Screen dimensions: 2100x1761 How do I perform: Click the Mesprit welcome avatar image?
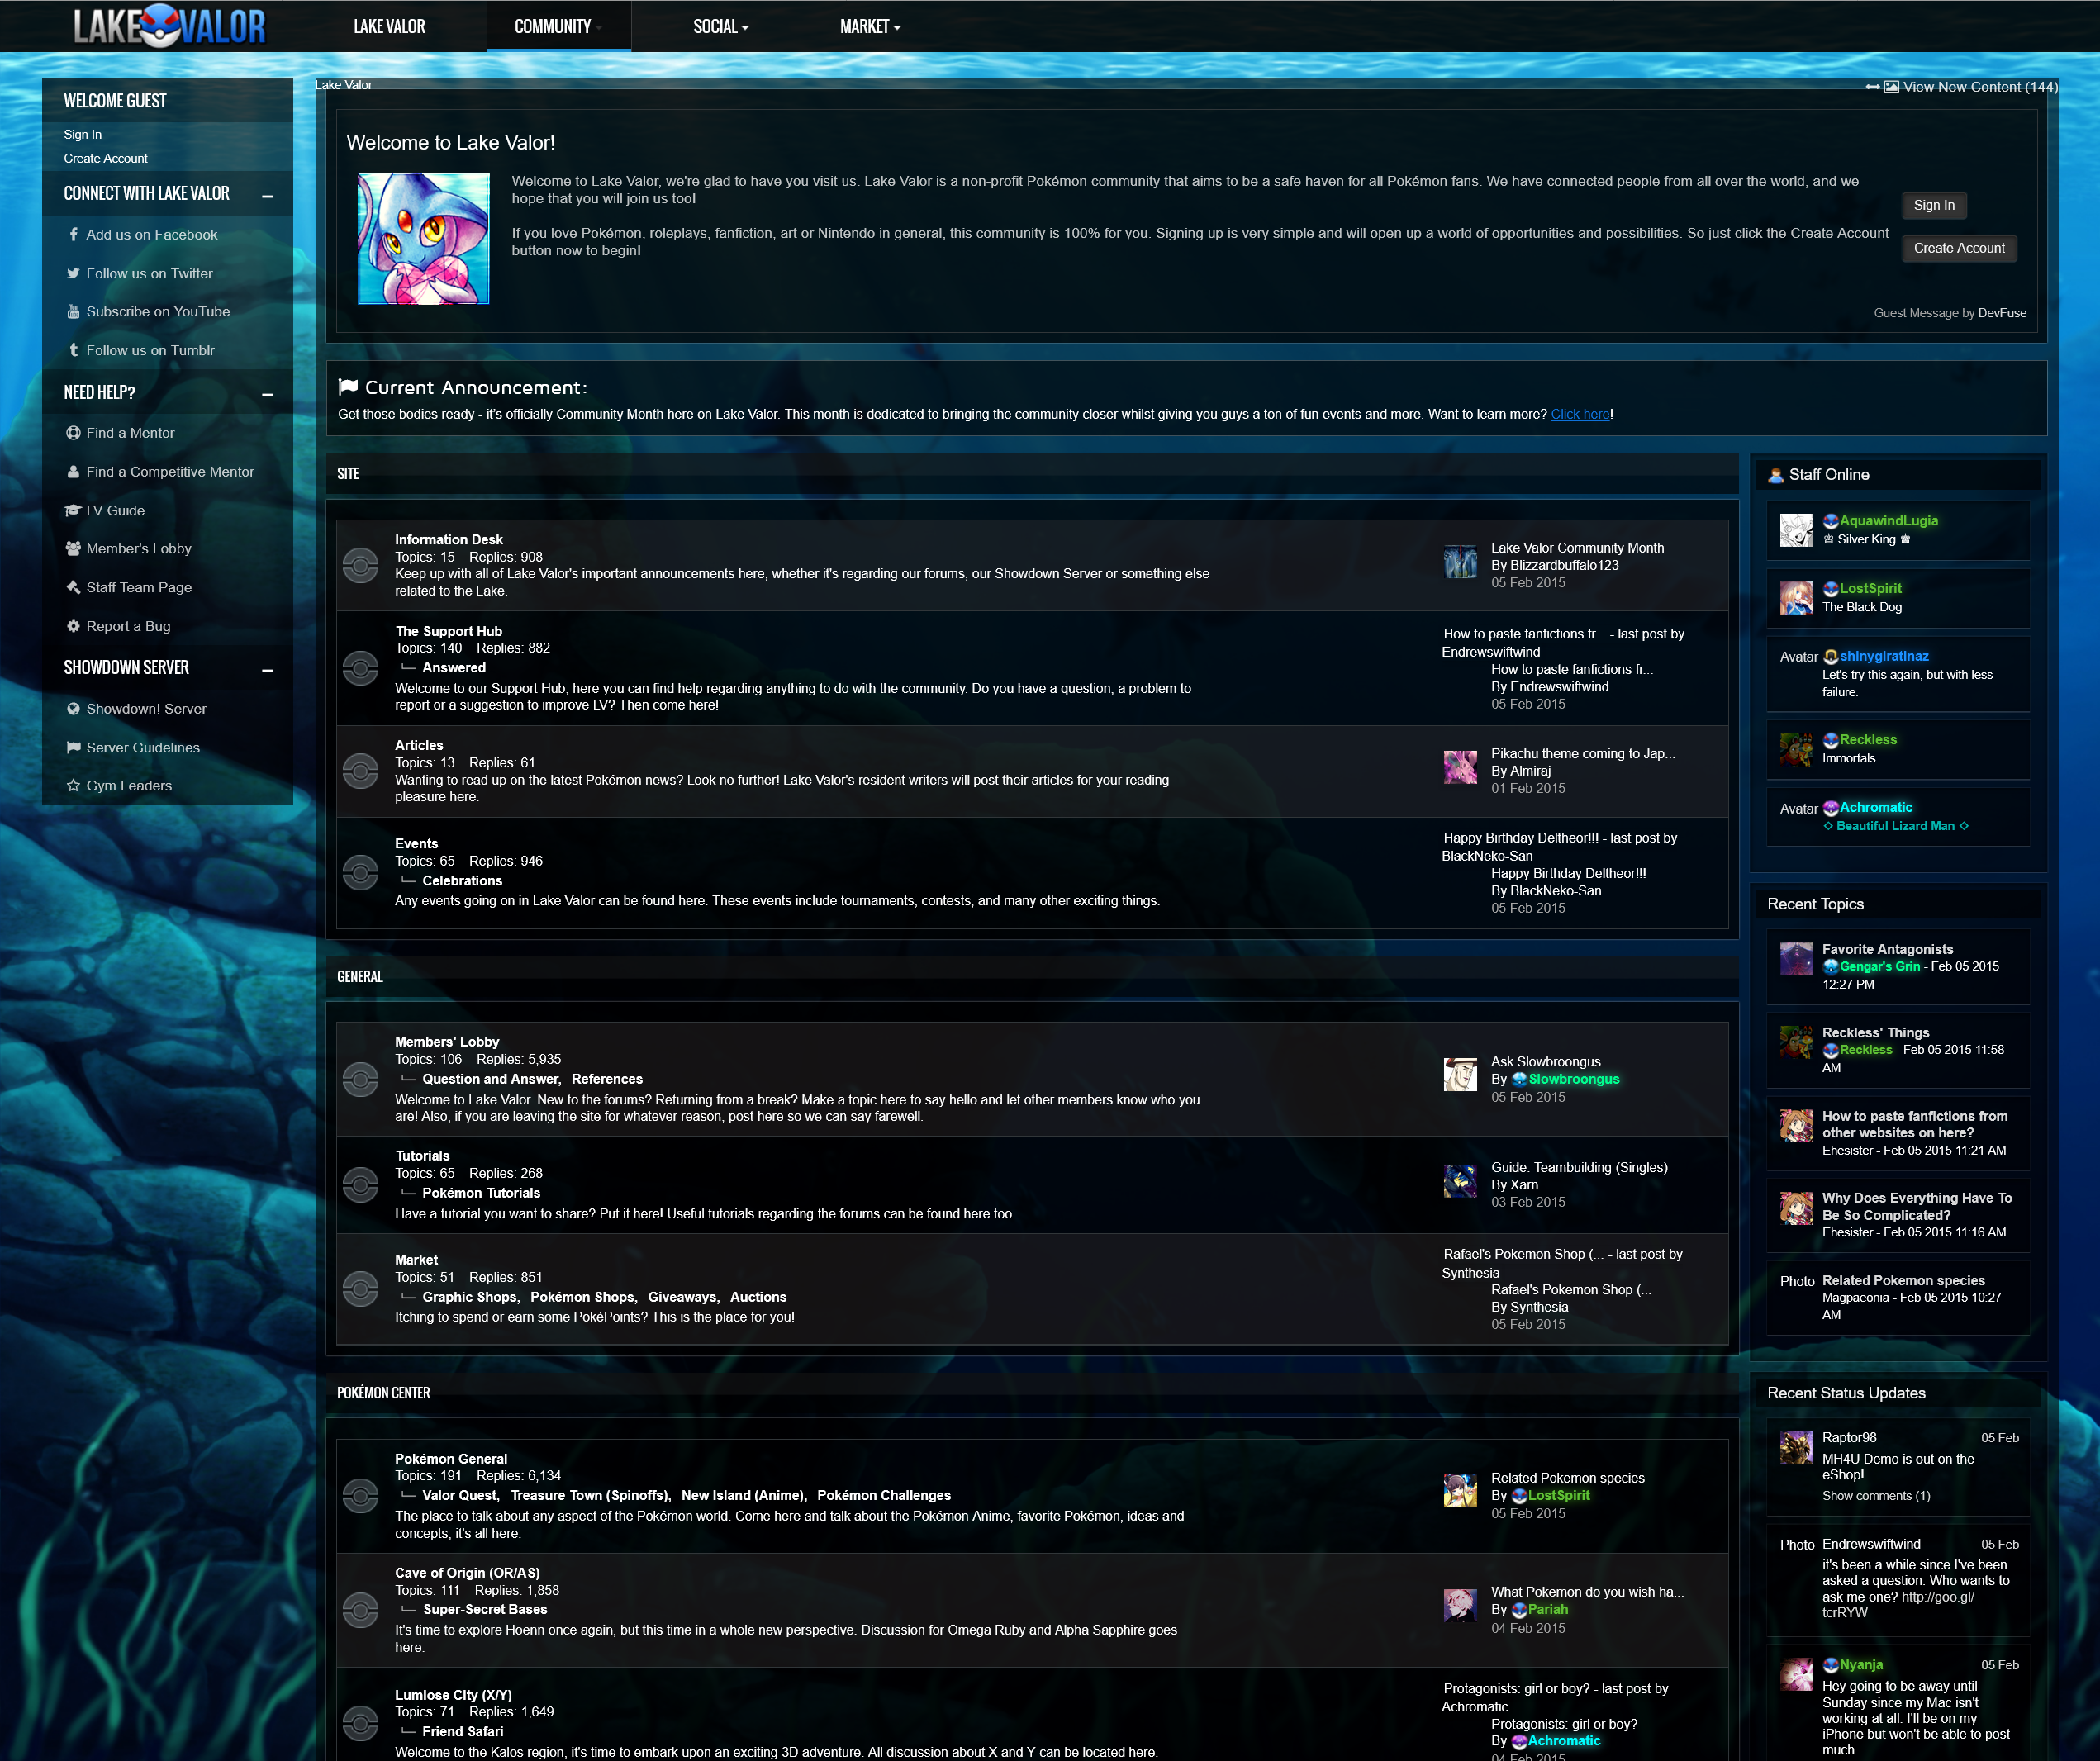point(423,239)
